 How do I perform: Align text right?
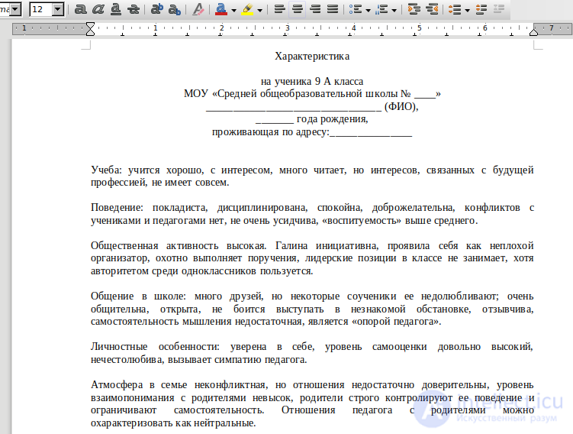[x=315, y=9]
